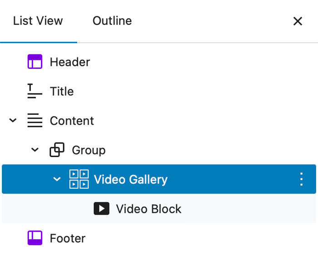Select the List View tab

(38, 21)
